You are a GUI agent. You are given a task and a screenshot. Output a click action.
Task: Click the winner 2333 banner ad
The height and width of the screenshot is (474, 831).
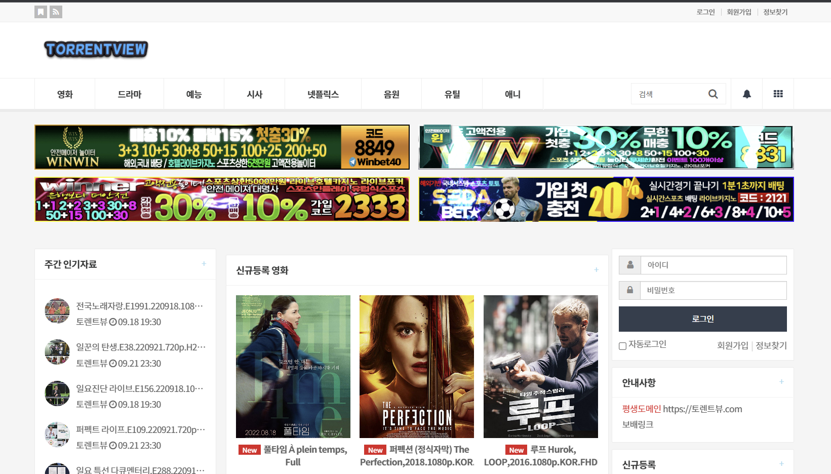(222, 199)
